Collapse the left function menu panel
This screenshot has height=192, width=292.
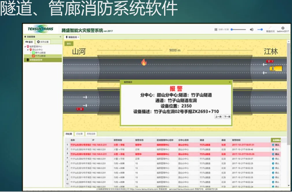[60, 37]
